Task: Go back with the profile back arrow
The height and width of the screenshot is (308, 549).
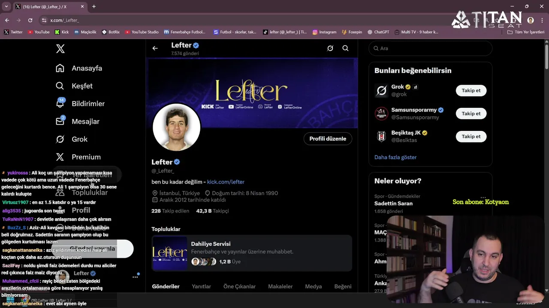Action: tap(155, 48)
